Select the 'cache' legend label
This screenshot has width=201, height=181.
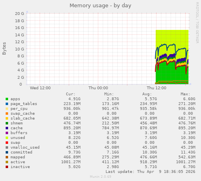click(17, 128)
